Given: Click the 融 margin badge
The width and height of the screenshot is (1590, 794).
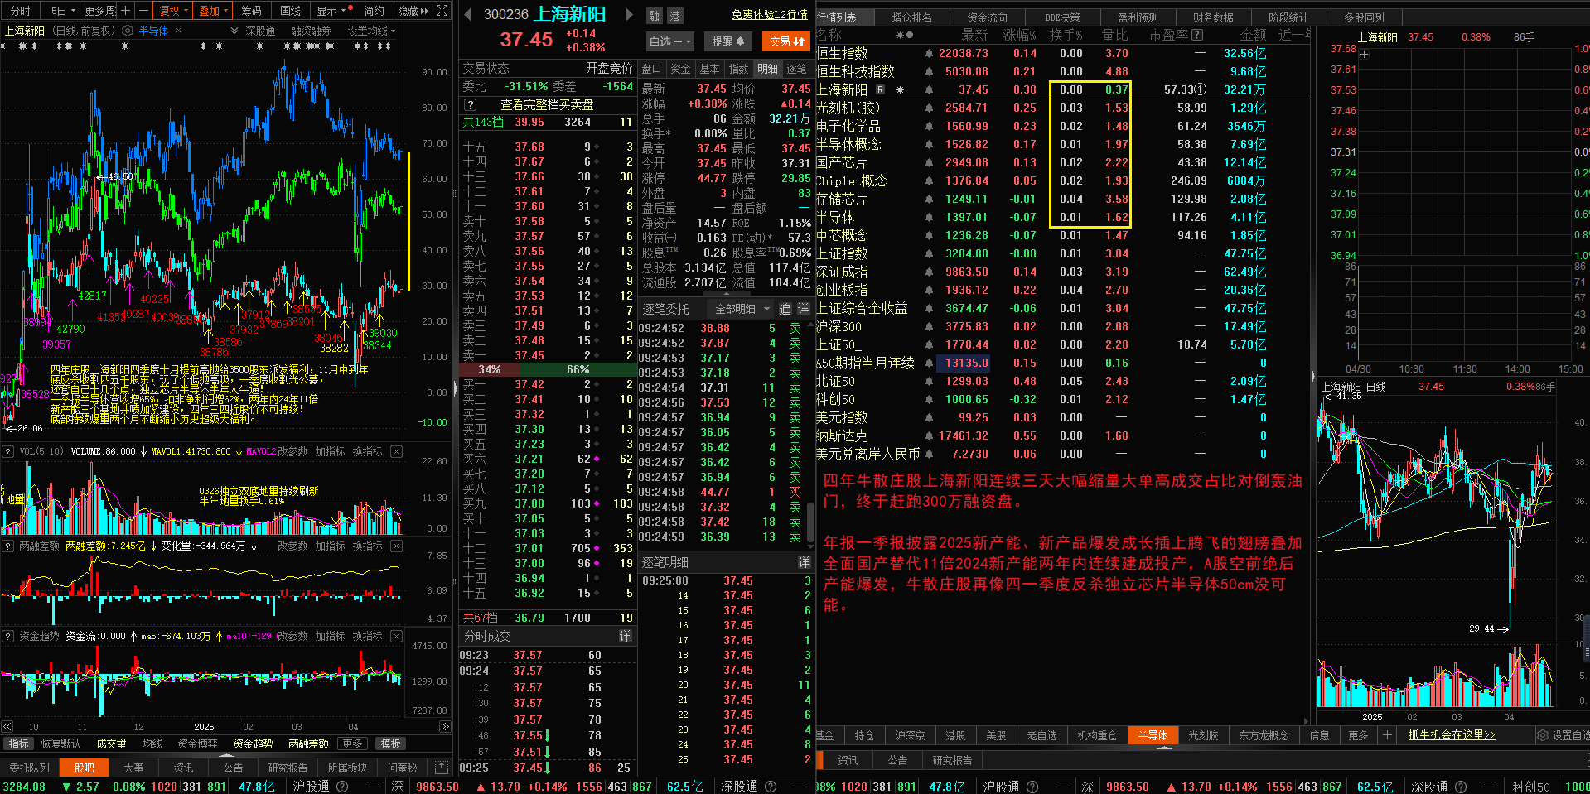Looking at the screenshot, I should (655, 16).
